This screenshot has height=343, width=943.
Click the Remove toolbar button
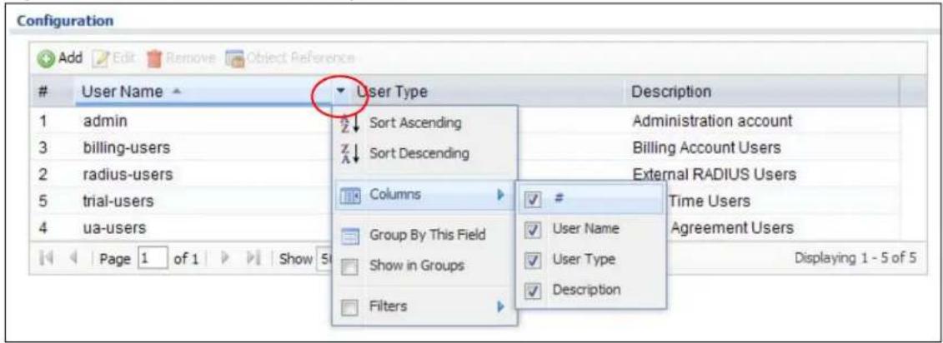click(180, 58)
